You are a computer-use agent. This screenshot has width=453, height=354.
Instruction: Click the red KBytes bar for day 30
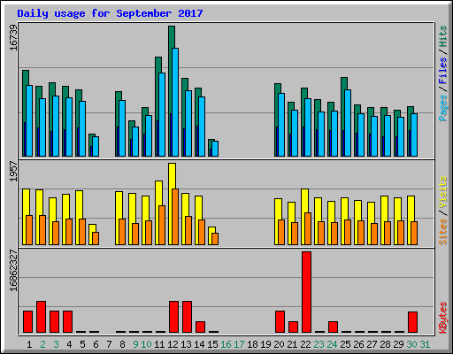pos(412,322)
